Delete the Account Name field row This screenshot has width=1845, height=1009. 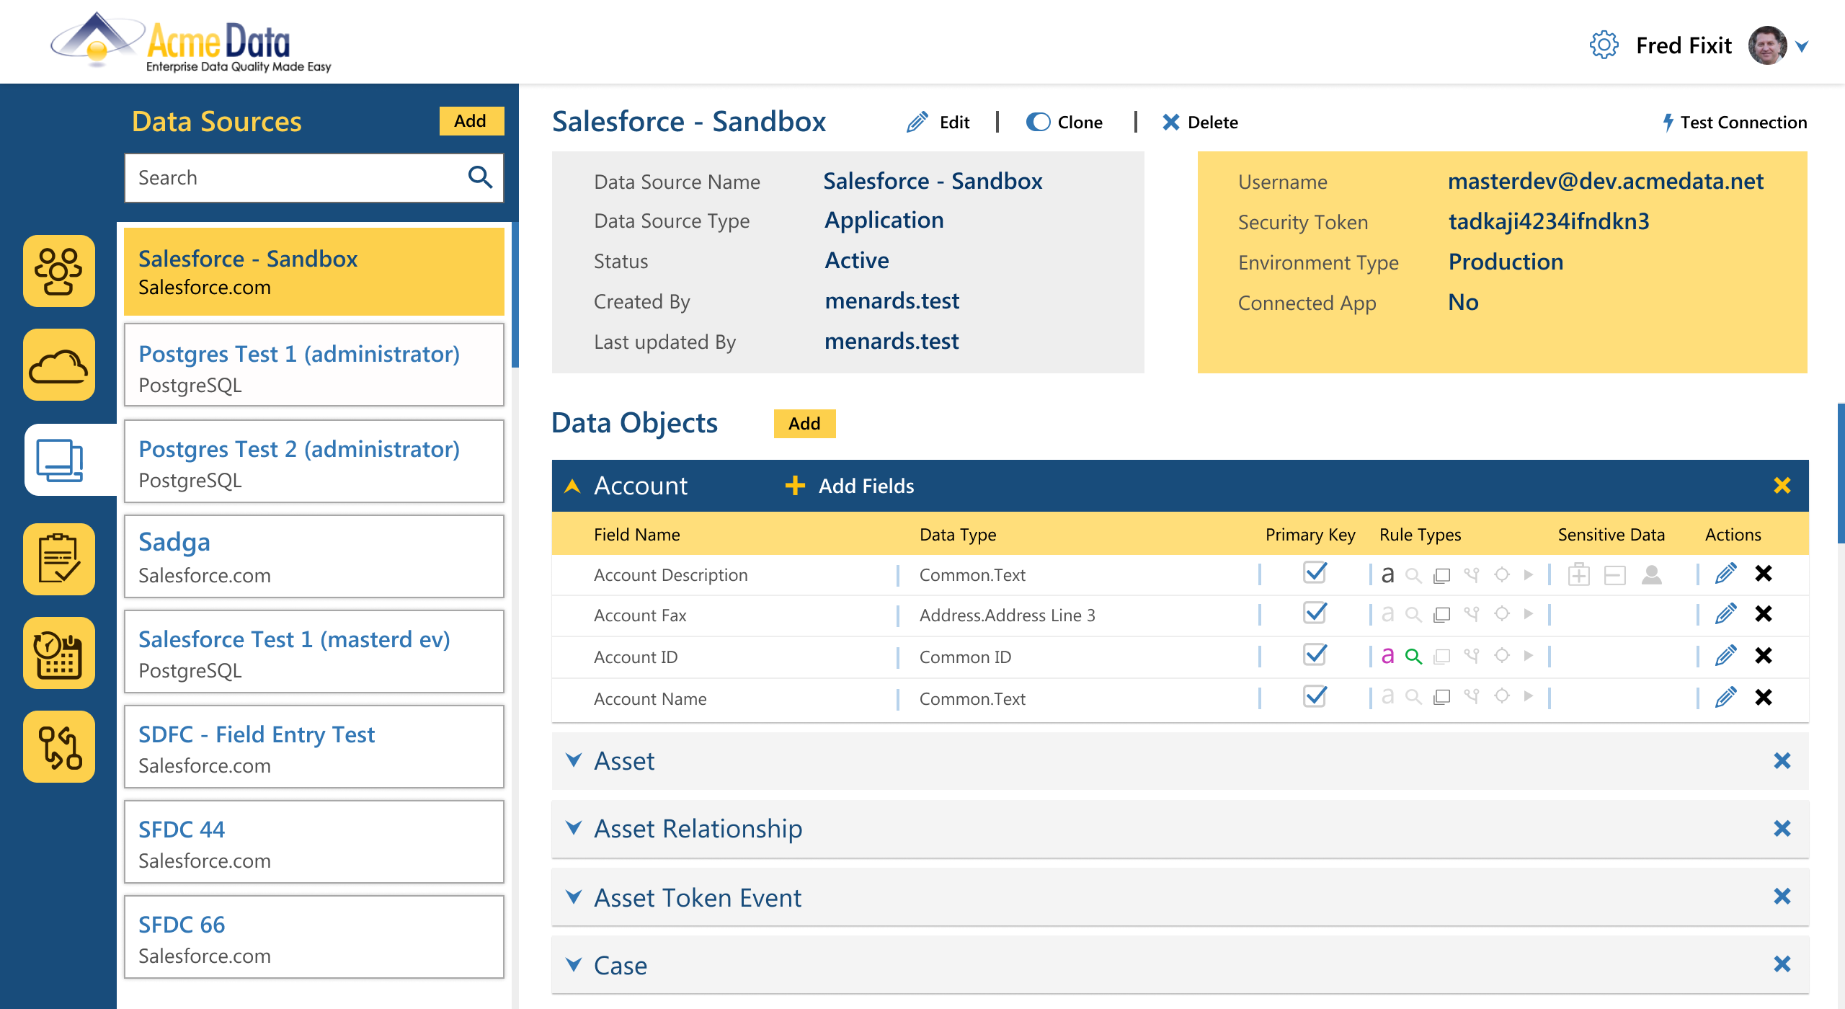[x=1764, y=698]
